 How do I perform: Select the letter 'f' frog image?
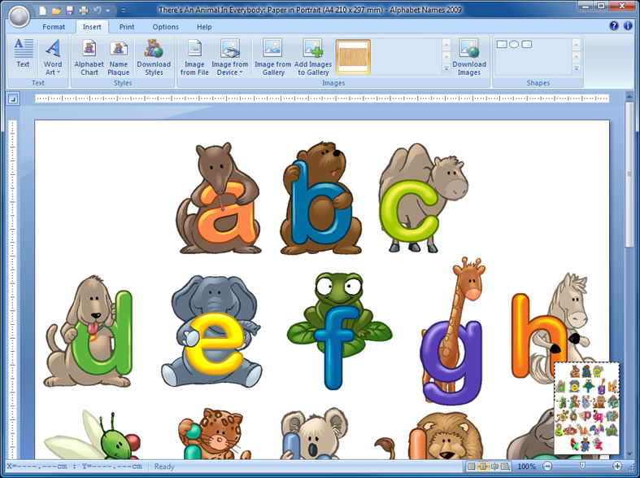pyautogui.click(x=339, y=330)
